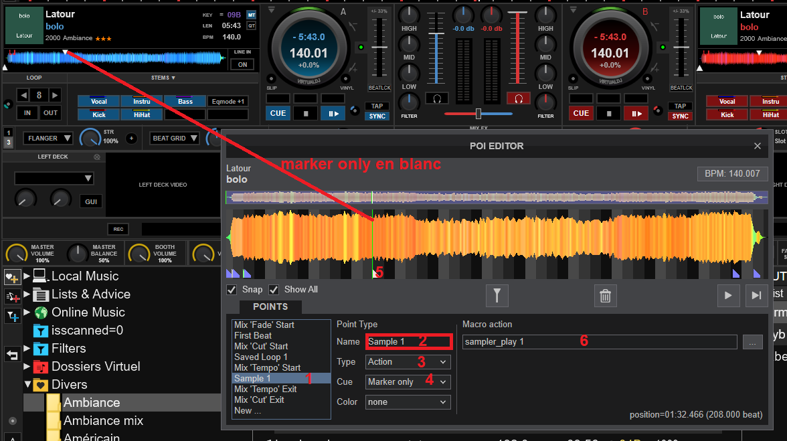This screenshot has height=441, width=787.
Task: Uncheck the Snap checkbox
Action: tap(232, 290)
